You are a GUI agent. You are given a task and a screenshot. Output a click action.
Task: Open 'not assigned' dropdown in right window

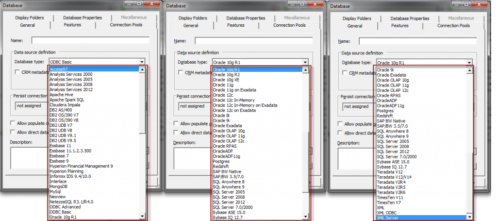pyautogui.click(x=359, y=106)
